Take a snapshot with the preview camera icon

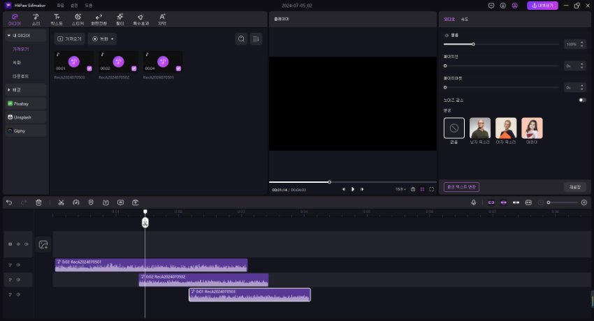413,189
